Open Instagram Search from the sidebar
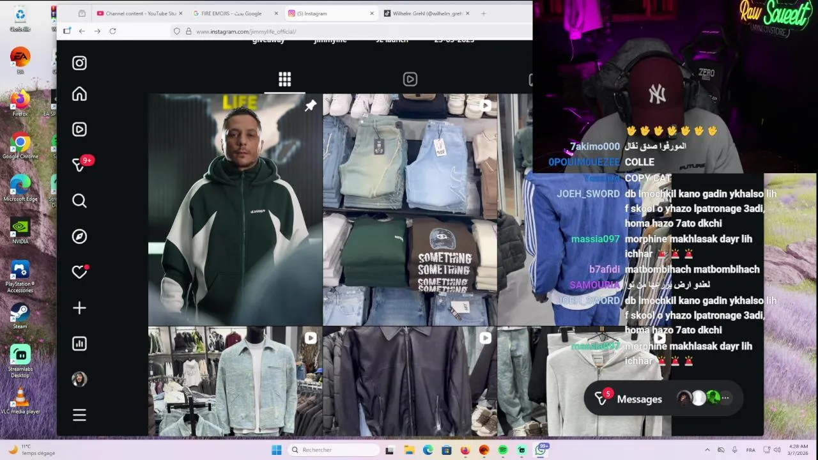 (x=79, y=201)
